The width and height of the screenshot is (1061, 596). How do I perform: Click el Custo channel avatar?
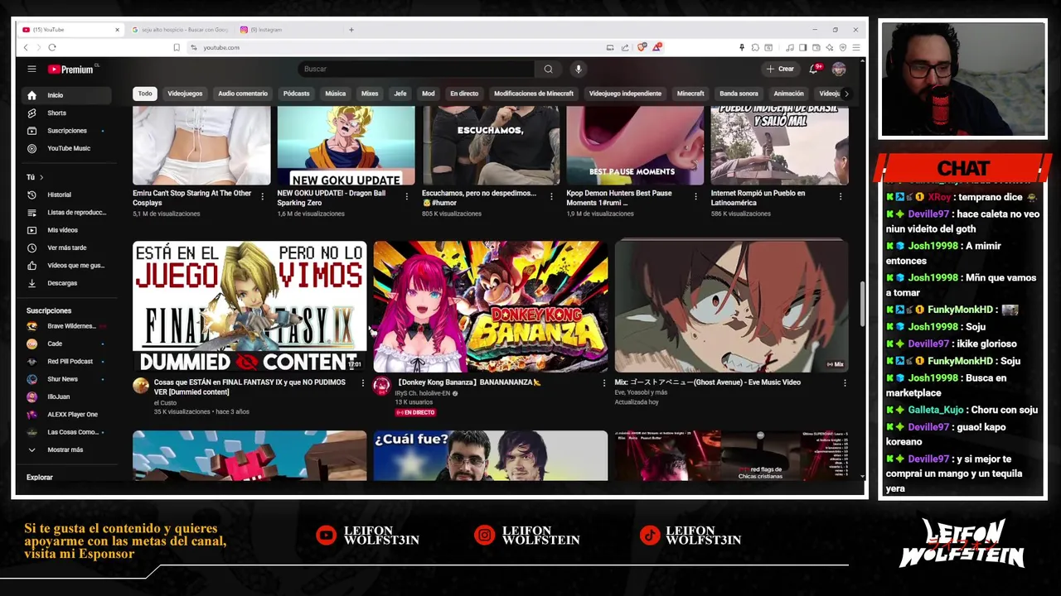[141, 386]
